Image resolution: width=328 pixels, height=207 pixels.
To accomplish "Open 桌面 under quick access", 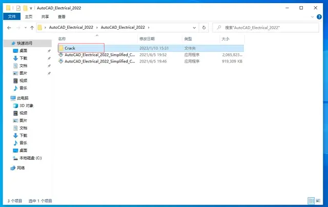I will pos(23,51).
